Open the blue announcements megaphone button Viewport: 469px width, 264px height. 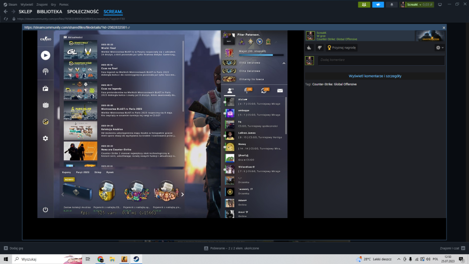(378, 5)
